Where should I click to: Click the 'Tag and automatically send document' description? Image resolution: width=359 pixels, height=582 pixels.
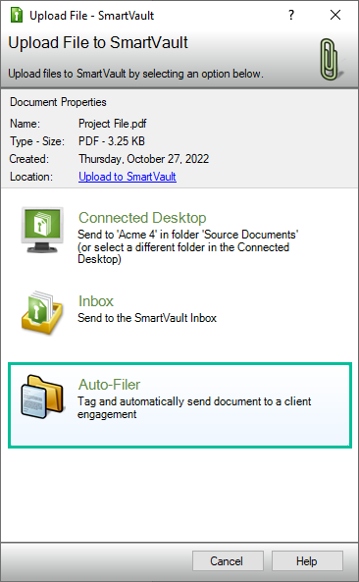[194, 407]
